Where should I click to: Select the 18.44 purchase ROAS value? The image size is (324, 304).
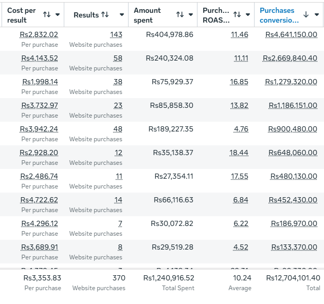(x=239, y=153)
